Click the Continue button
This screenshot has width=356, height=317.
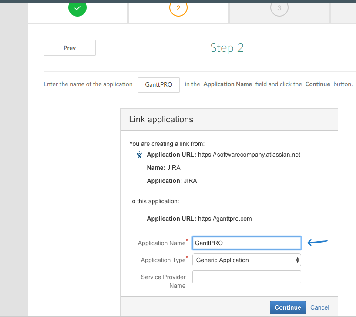(x=288, y=307)
